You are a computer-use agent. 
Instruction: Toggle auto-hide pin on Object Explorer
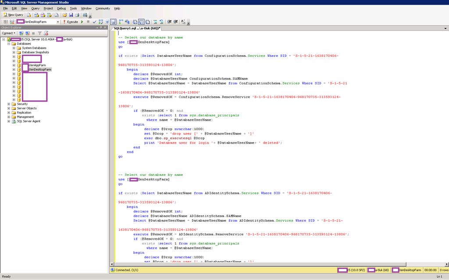(100, 27)
